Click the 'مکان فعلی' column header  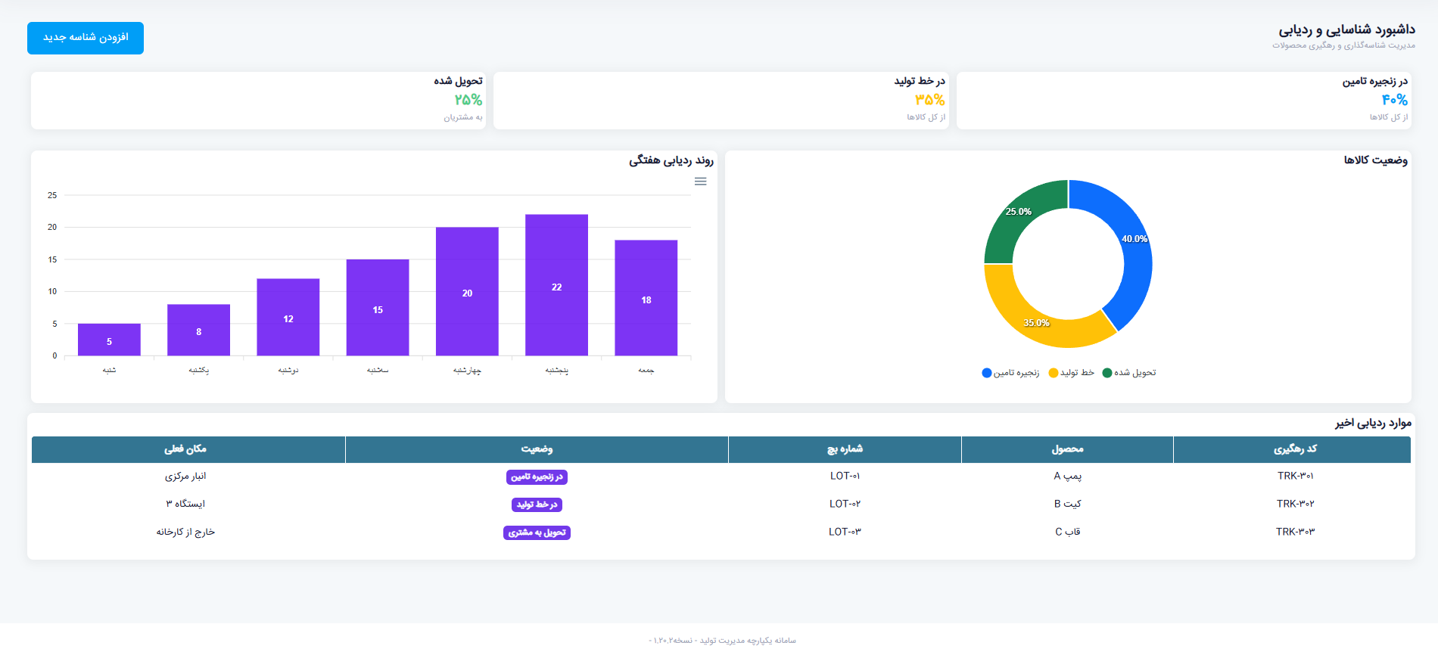click(x=185, y=449)
